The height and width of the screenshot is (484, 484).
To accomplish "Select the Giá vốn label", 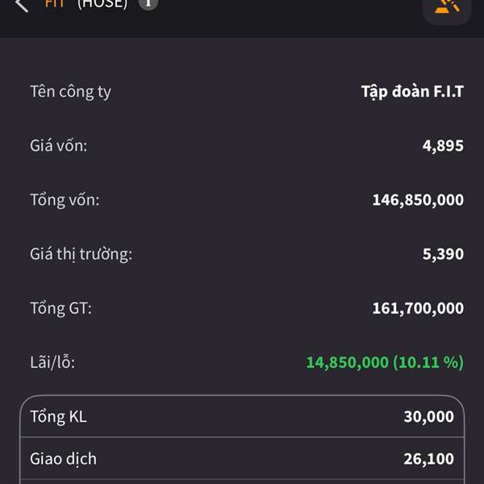I will pos(59,145).
